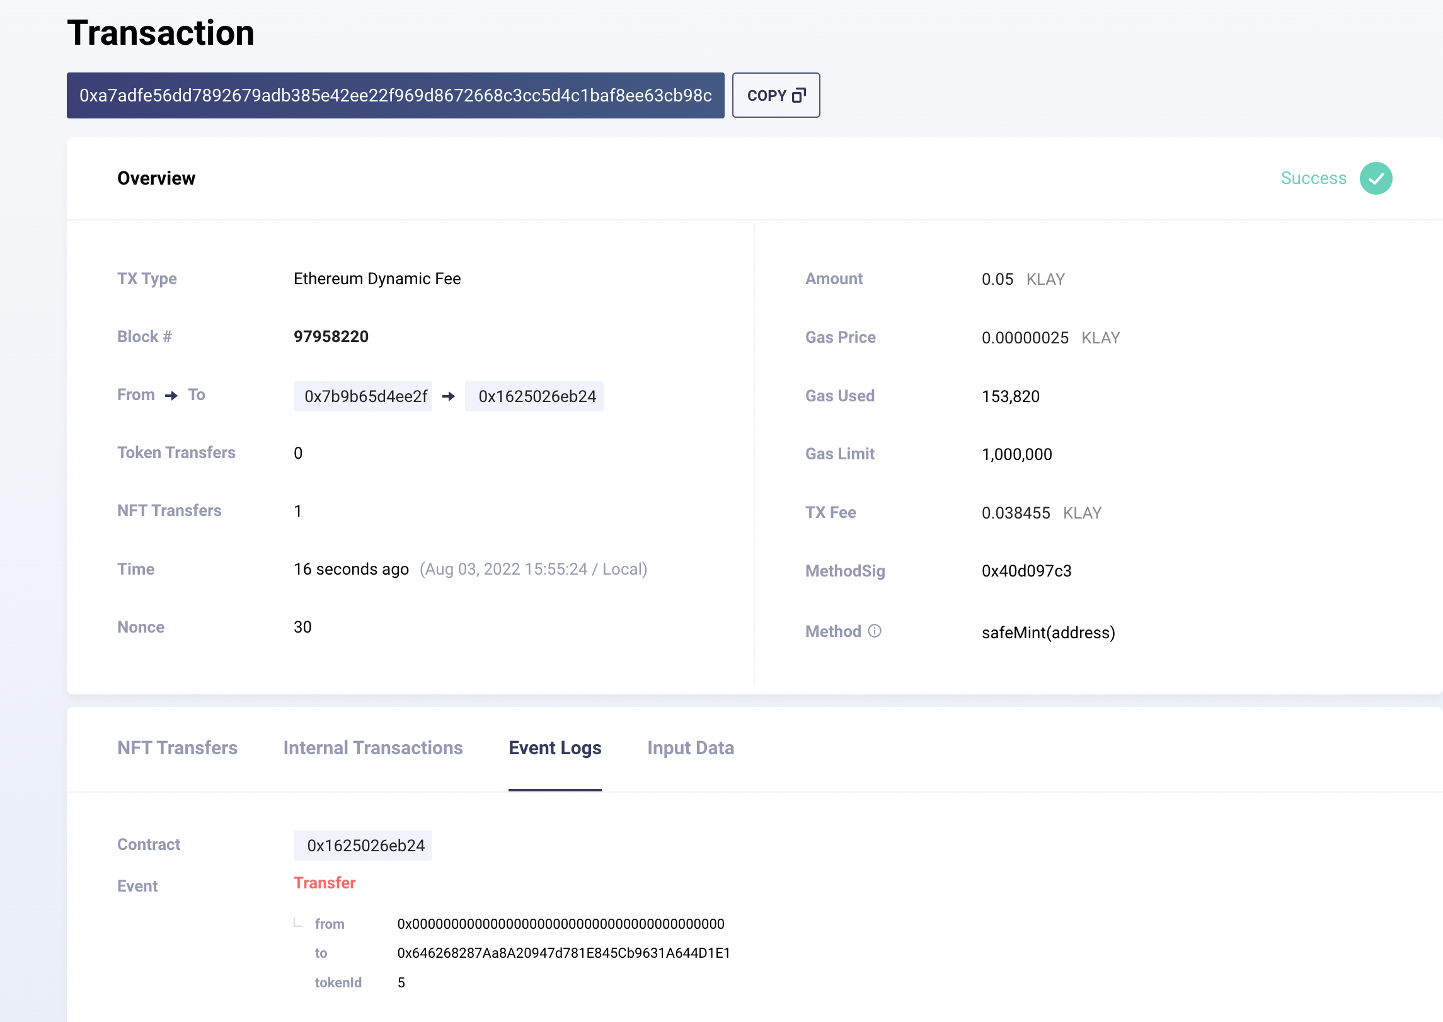Click the transaction hash field
The image size is (1443, 1022).
coord(395,95)
